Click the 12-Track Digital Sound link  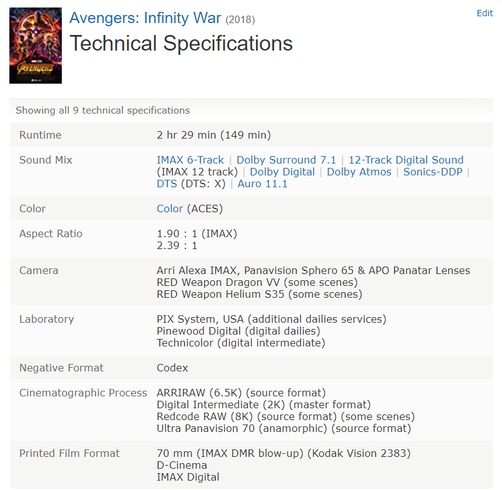(x=406, y=160)
